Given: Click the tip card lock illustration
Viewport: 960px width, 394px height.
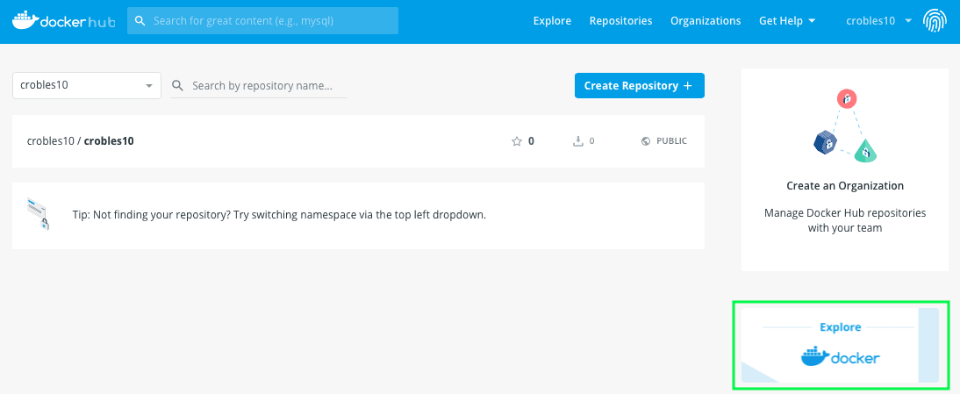Looking at the screenshot, I should click(38, 214).
